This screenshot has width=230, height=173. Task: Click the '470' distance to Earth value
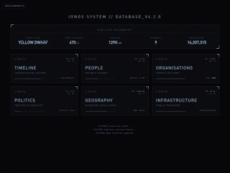[x=72, y=43]
